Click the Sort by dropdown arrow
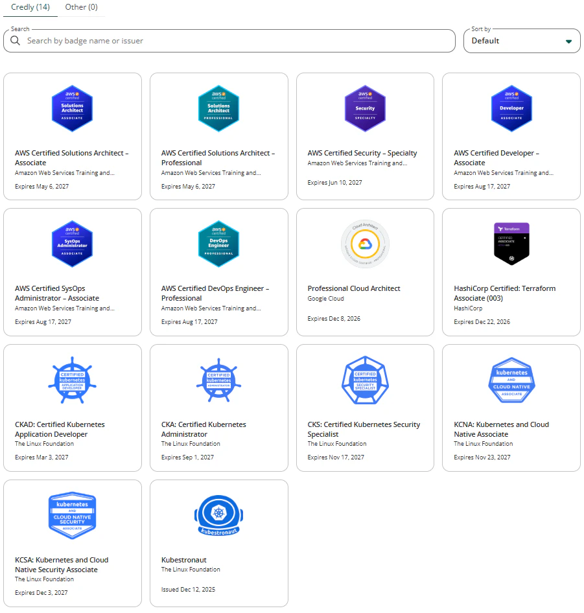584x613 pixels. (x=568, y=41)
